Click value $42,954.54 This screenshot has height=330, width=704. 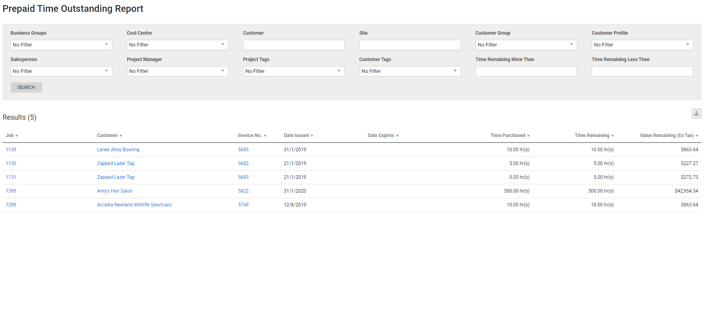coord(686,191)
